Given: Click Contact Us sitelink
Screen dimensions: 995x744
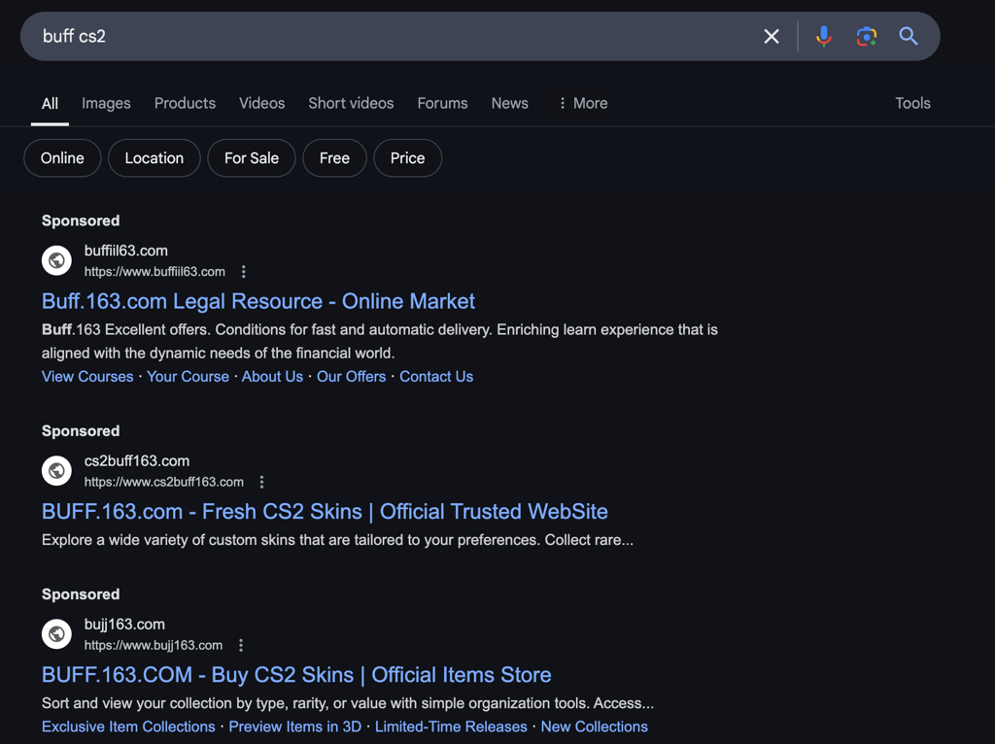Looking at the screenshot, I should 436,377.
